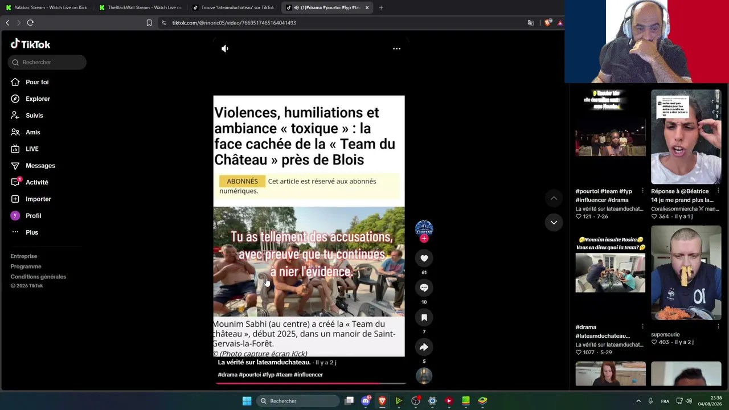Open the Profil page

pos(33,216)
